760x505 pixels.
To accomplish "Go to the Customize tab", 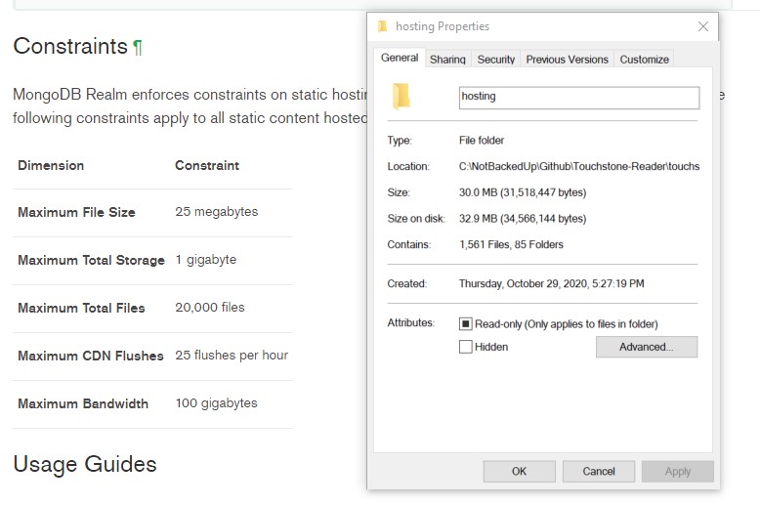I will tap(644, 60).
